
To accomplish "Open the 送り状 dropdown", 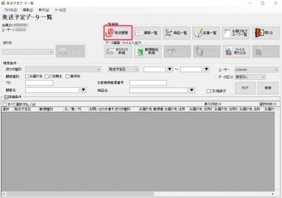I will point(28,52).
